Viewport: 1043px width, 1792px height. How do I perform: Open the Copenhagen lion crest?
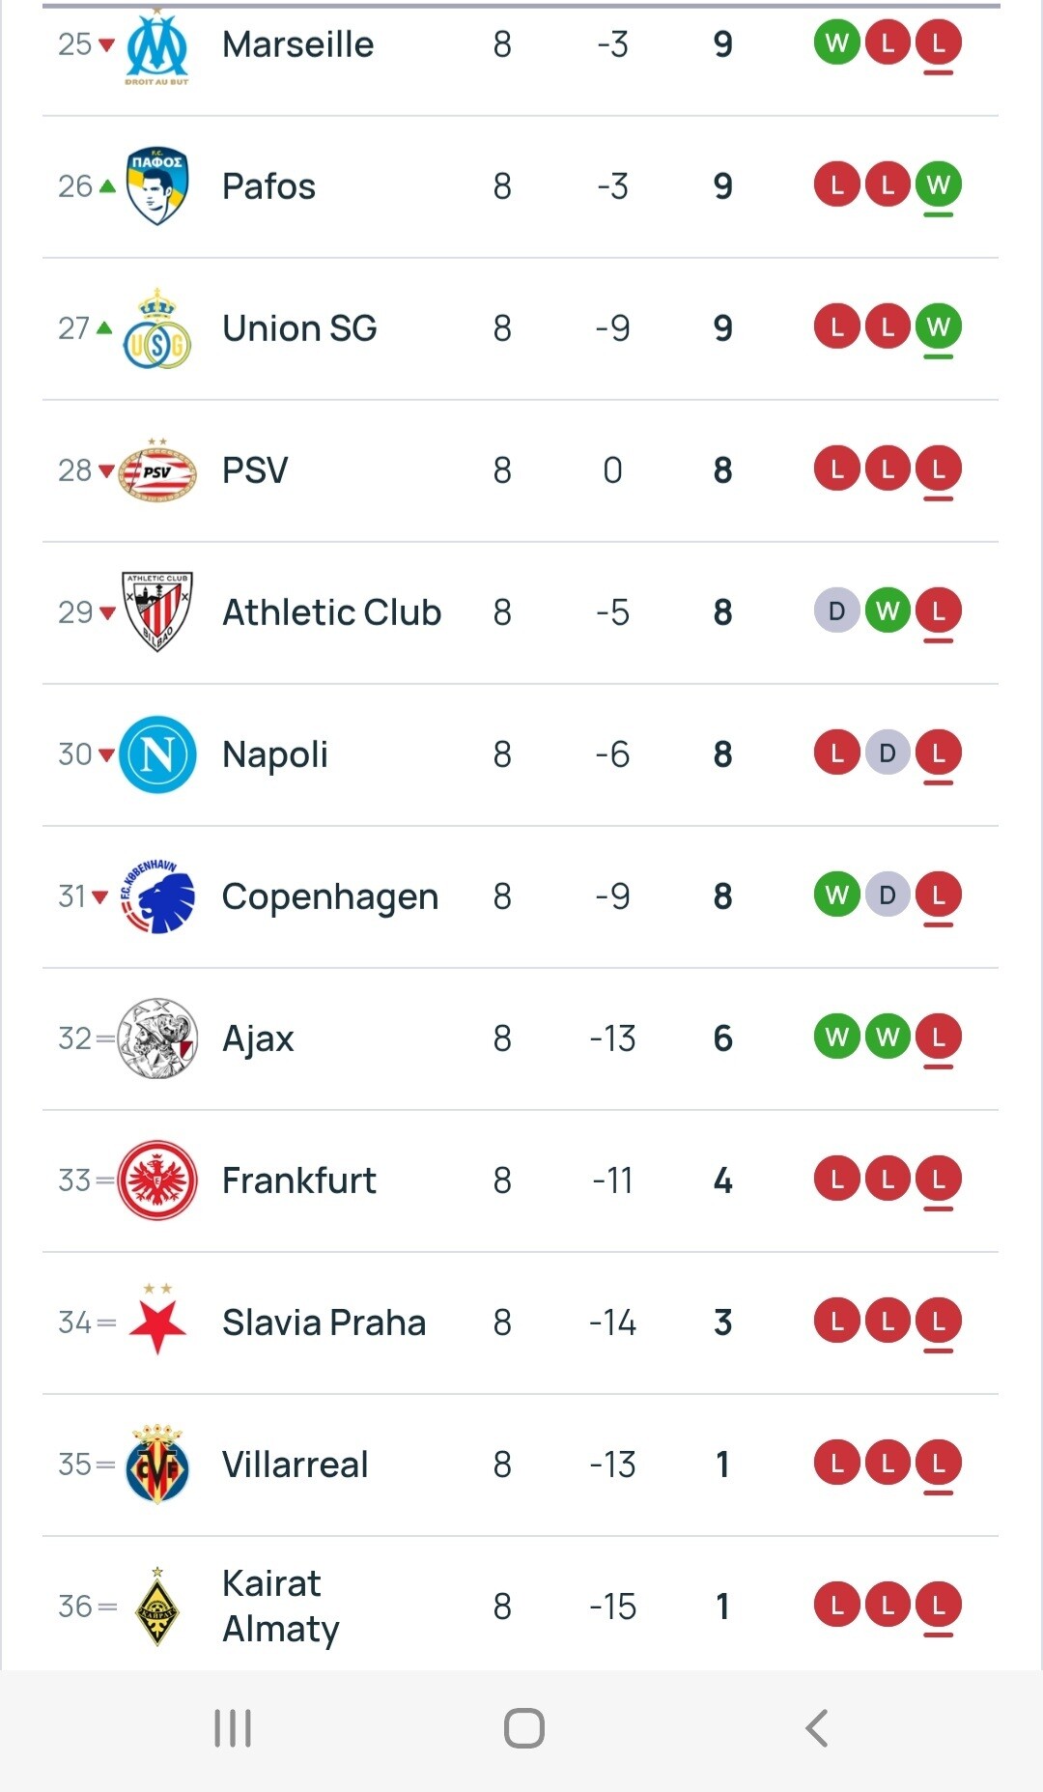157,896
